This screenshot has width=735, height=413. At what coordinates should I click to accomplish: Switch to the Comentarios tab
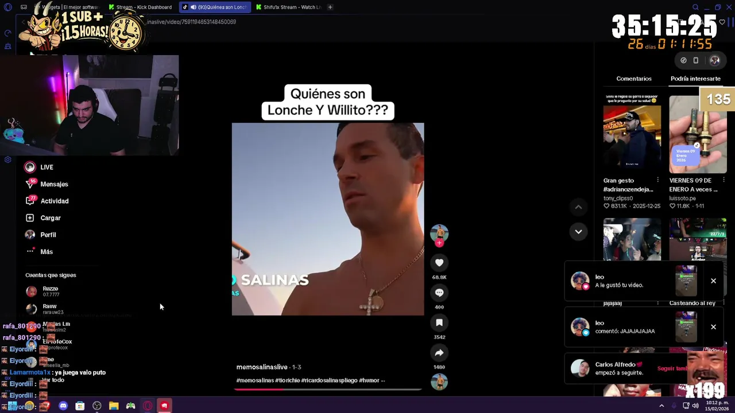click(634, 79)
